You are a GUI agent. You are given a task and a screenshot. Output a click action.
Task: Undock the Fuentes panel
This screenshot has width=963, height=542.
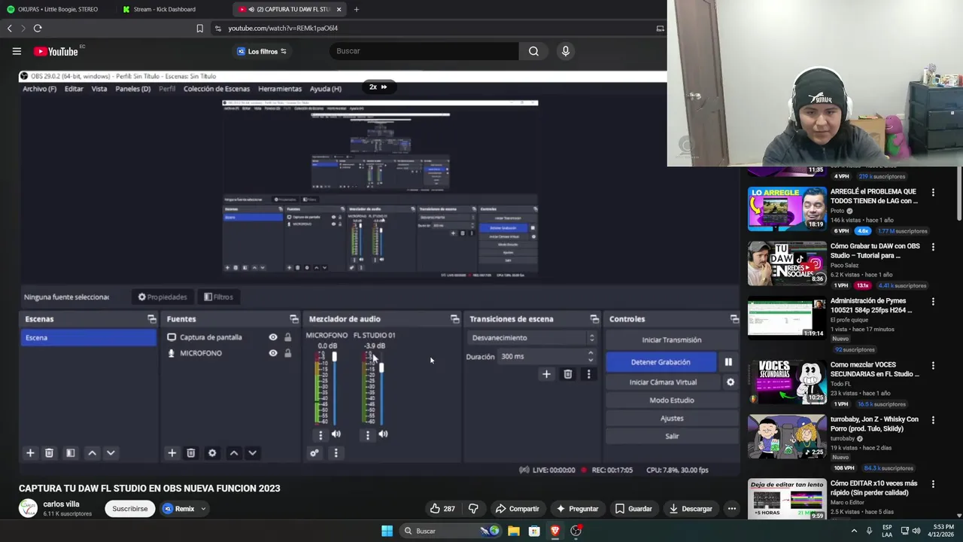pyautogui.click(x=294, y=319)
